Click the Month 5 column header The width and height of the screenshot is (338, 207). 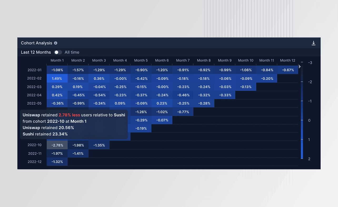(x=141, y=60)
